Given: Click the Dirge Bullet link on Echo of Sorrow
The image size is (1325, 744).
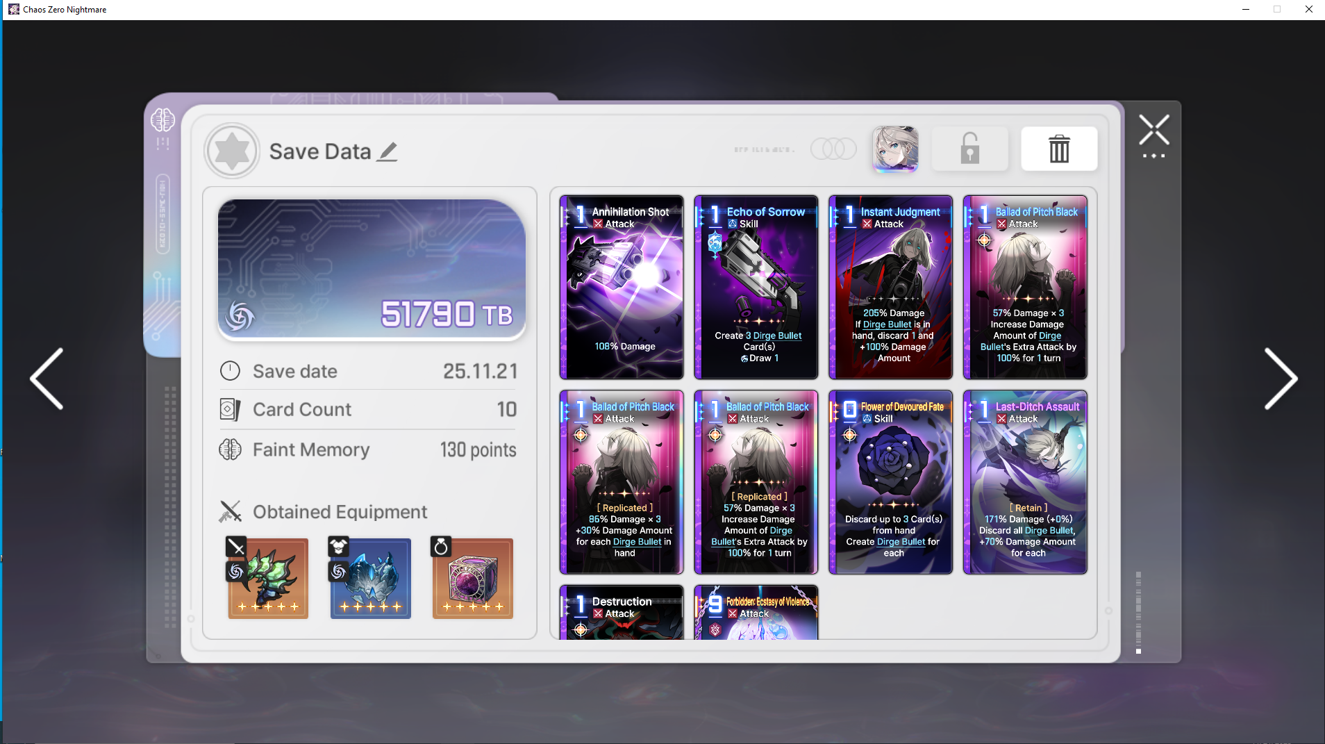Looking at the screenshot, I should coord(777,336).
